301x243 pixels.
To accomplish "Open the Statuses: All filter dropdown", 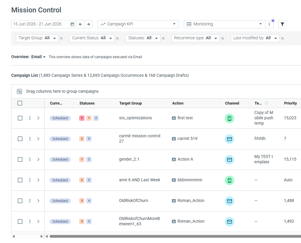I will tap(143, 38).
